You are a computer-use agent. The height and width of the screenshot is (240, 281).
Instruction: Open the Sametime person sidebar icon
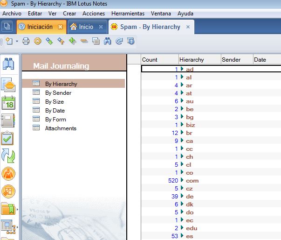(x=8, y=174)
